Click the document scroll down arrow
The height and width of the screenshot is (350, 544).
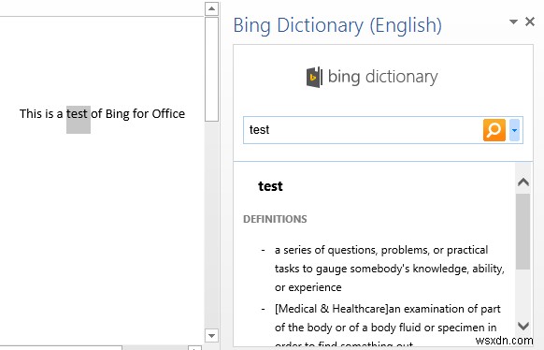211,336
